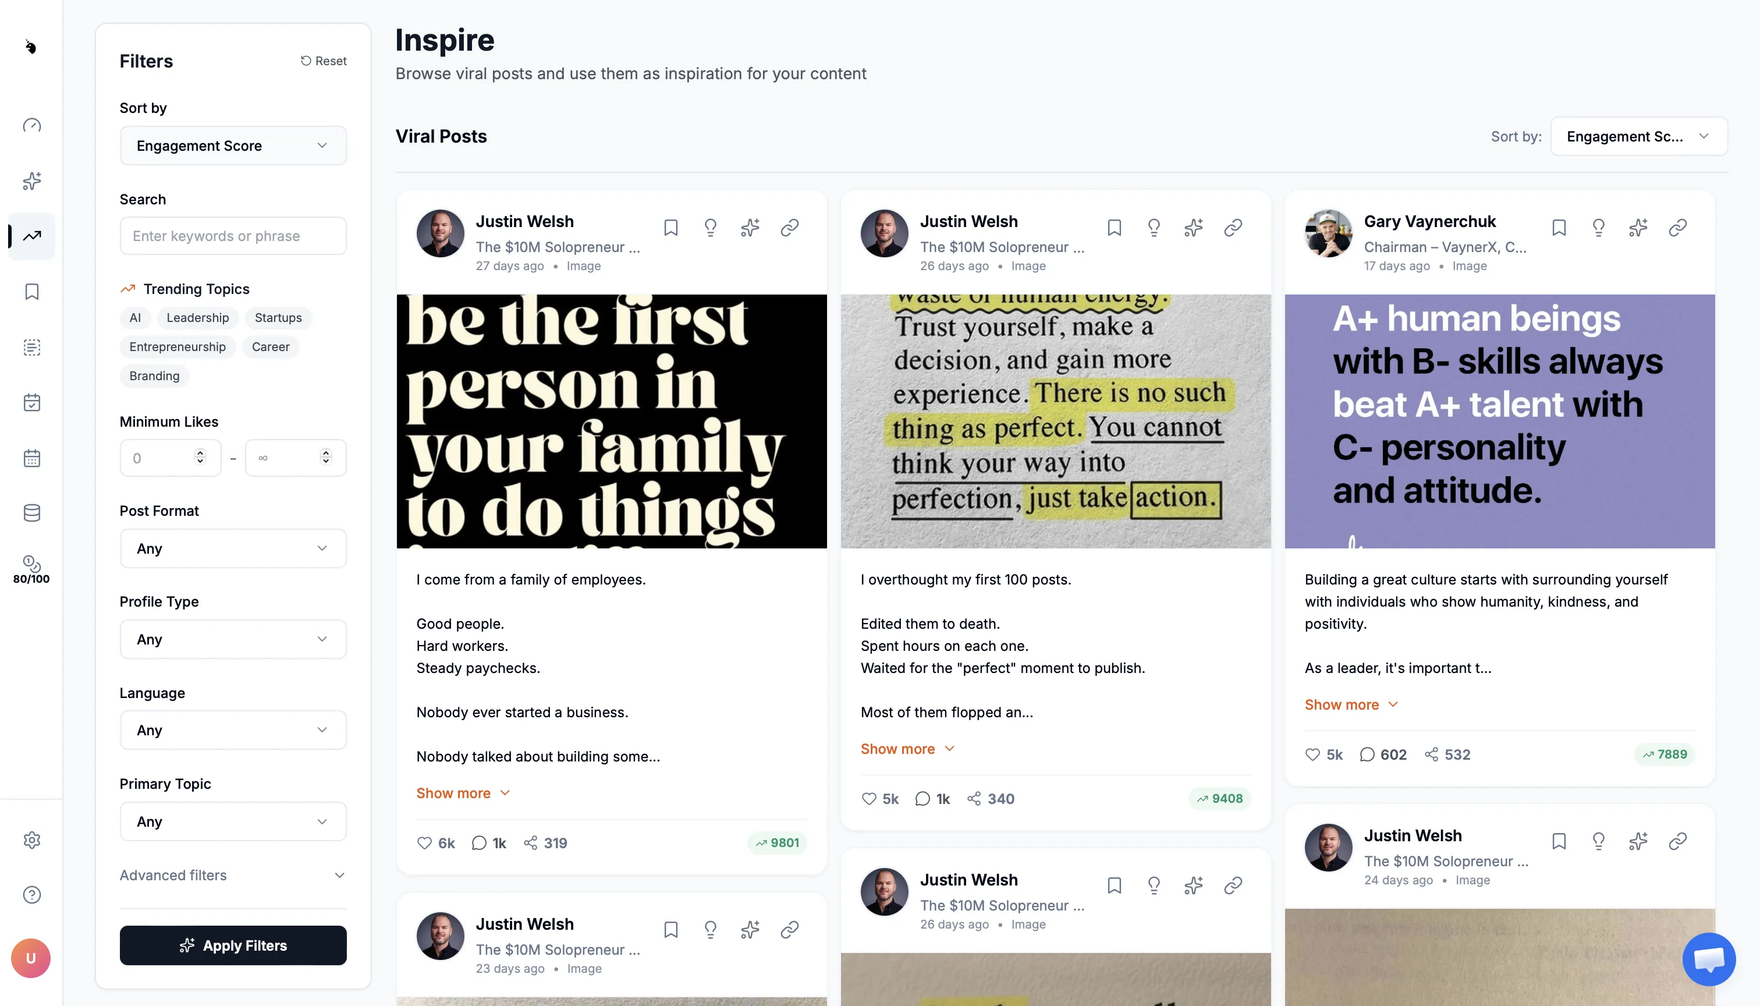Bookmark the first Justin Welsh post
1760x1006 pixels.
pyautogui.click(x=670, y=227)
